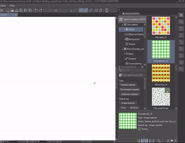The width and height of the screenshot is (185, 143).
Task: Open the Material palette hamburger menu
Action: tap(120, 14)
